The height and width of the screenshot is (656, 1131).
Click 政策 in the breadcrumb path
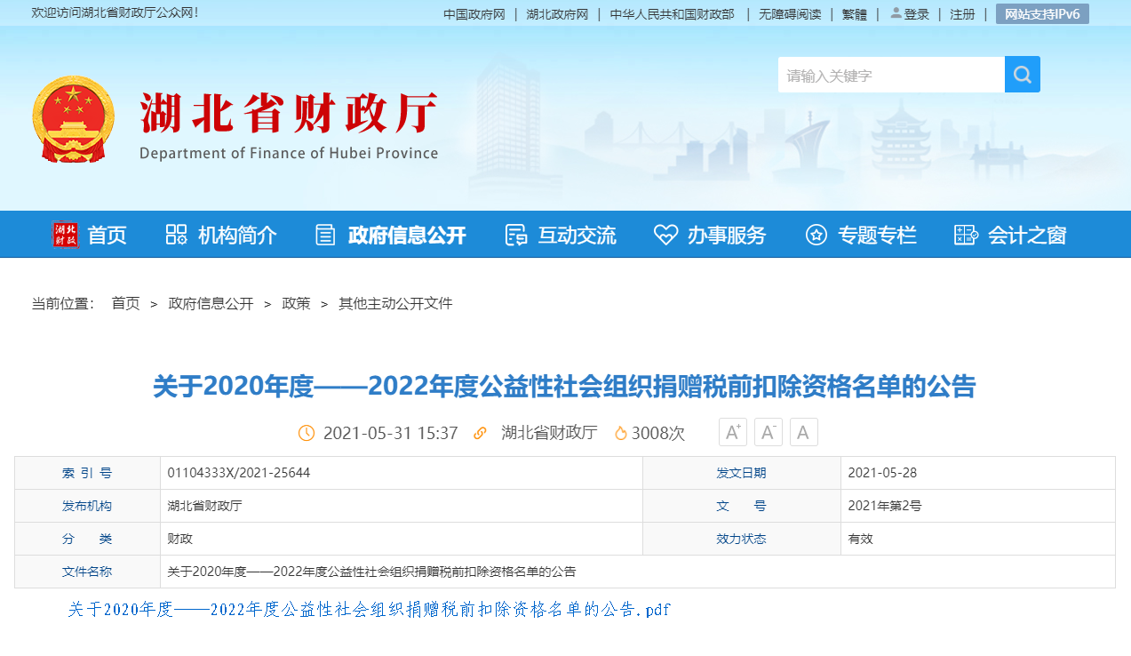tap(296, 304)
